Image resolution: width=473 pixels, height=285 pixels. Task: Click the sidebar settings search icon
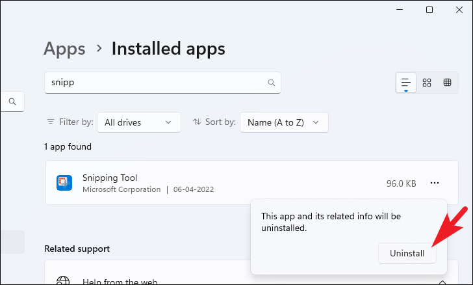point(12,102)
